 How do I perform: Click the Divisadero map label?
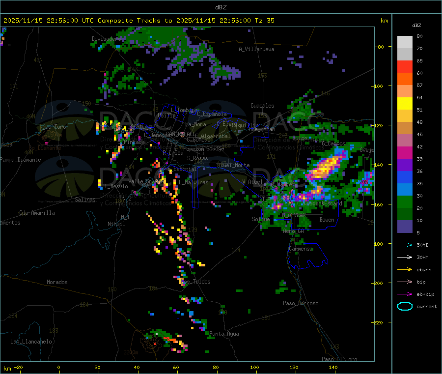click(x=106, y=39)
